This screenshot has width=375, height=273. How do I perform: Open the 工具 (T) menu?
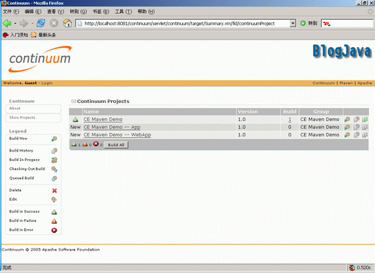(x=123, y=12)
